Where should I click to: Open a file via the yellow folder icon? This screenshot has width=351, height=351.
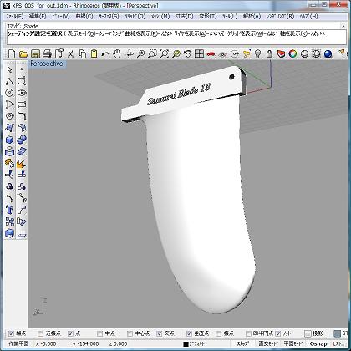pyautogui.click(x=23, y=53)
